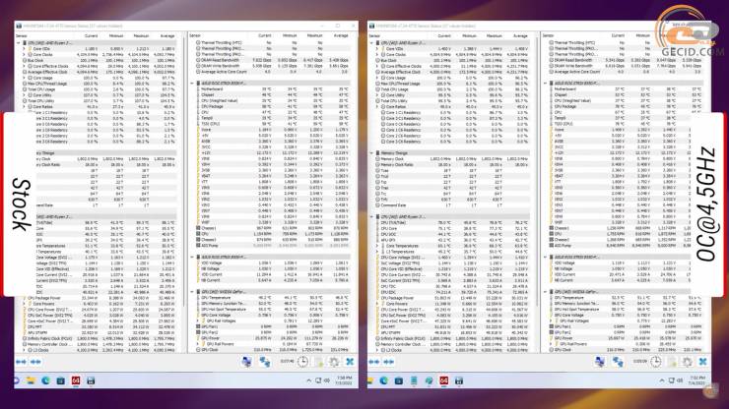Reset the clock timer icon in OC window
Image resolution: width=729 pixels, height=409 pixels.
(655, 362)
